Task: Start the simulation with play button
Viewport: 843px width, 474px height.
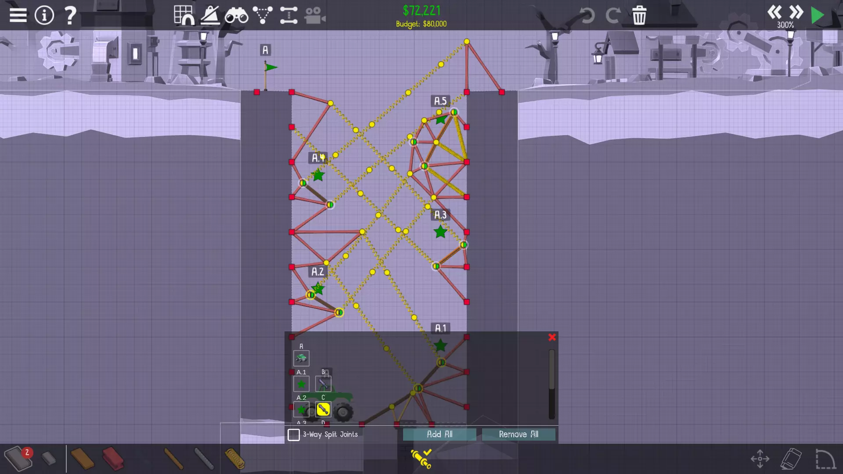Action: click(x=817, y=15)
